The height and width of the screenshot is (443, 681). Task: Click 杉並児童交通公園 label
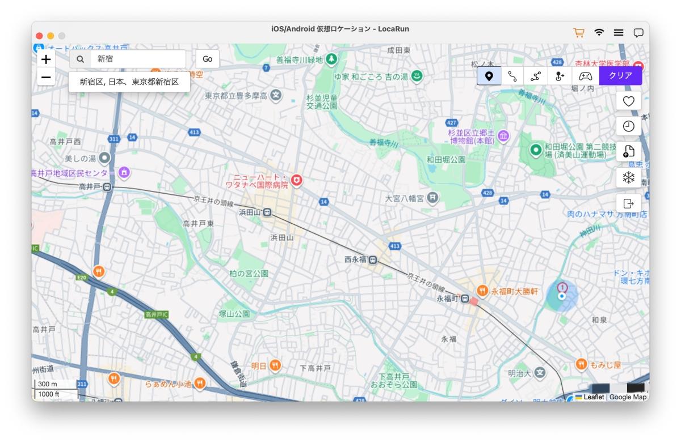[322, 102]
